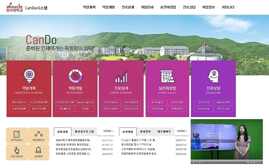Select the 비교과프로그램 tab

(85, 132)
